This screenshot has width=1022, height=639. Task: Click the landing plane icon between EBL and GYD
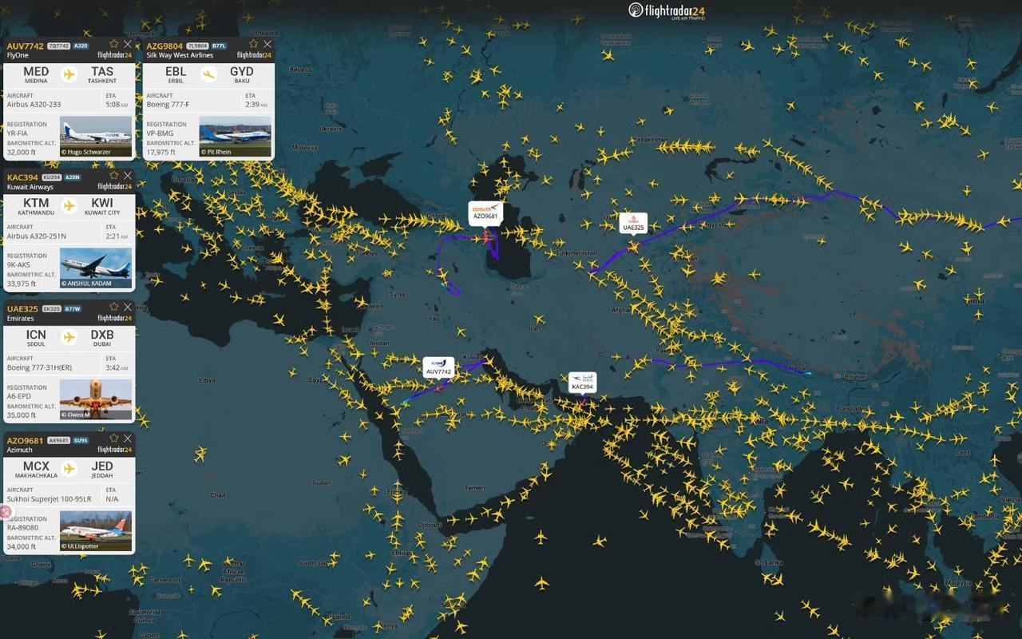pos(209,74)
